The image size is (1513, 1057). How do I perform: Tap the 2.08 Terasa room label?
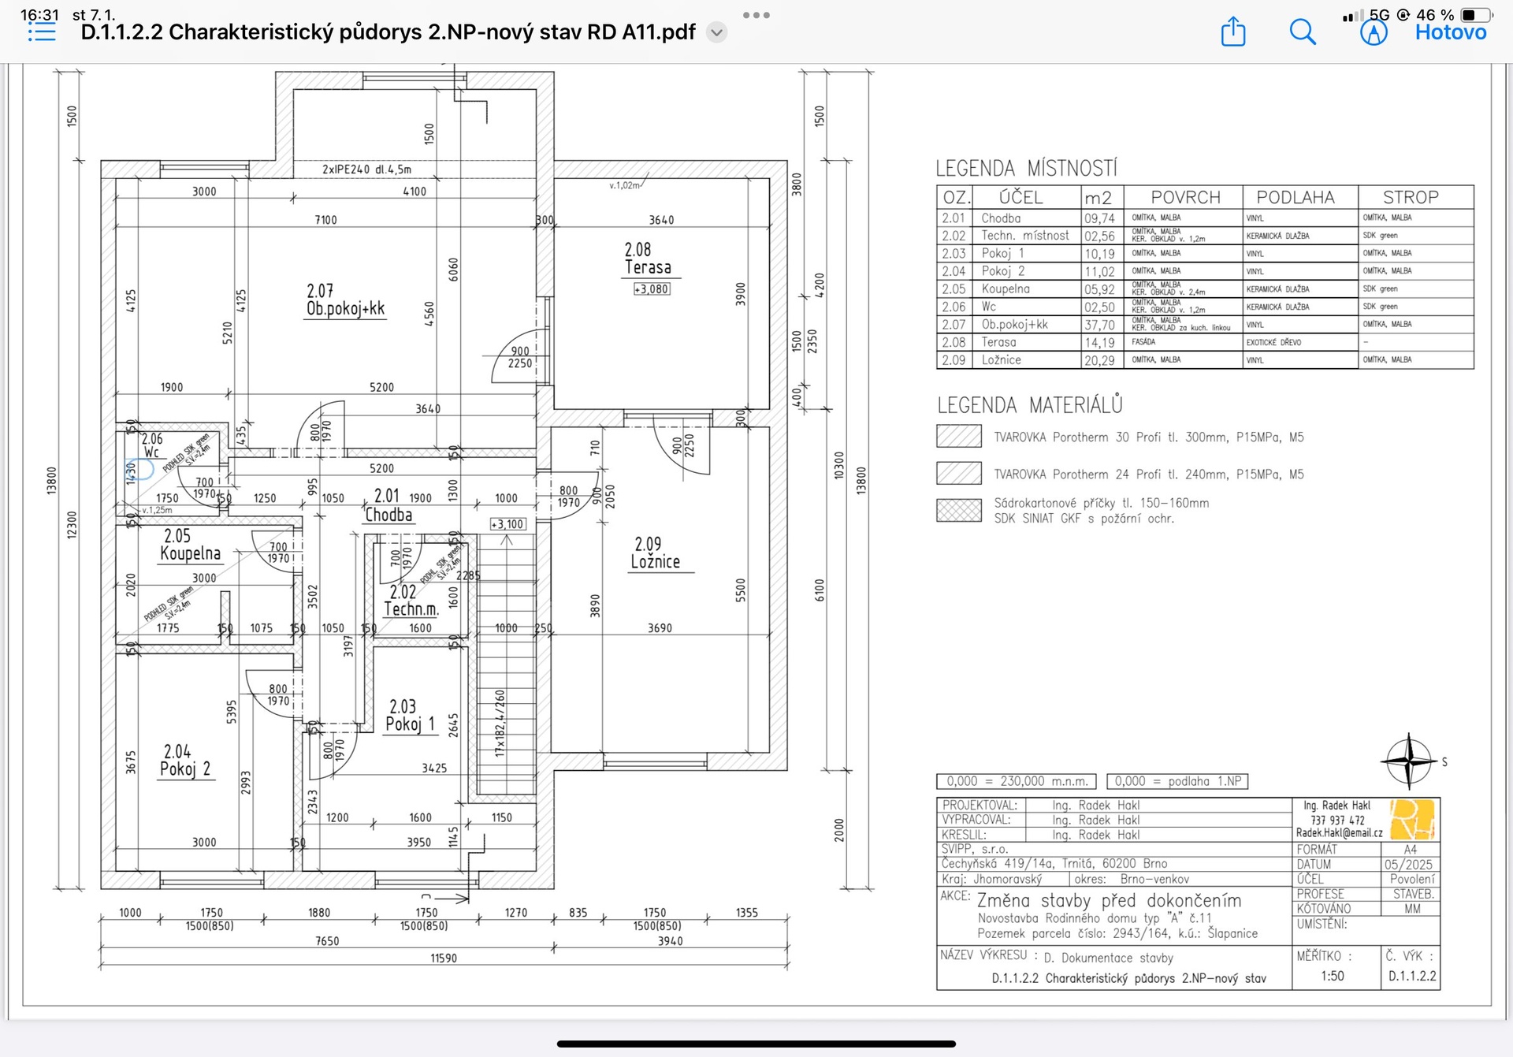pyautogui.click(x=647, y=259)
